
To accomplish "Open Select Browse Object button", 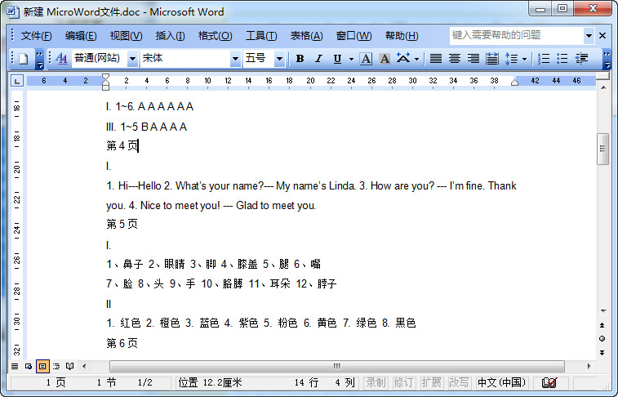I will pos(602,339).
